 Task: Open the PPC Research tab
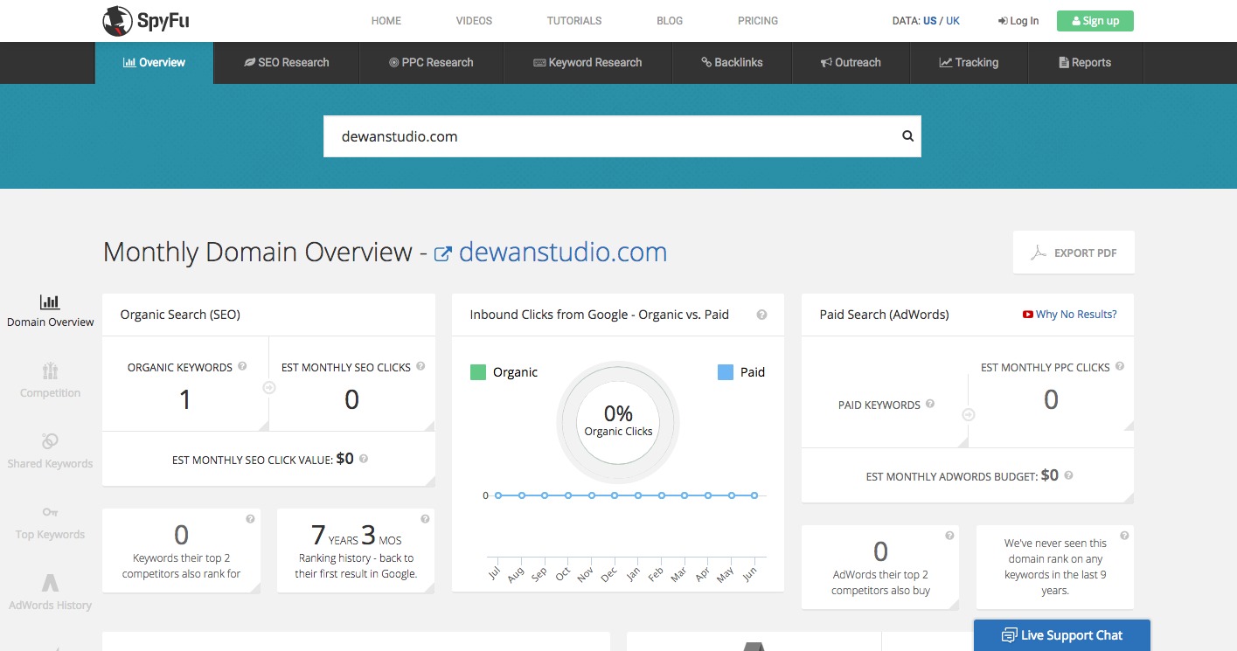click(431, 63)
